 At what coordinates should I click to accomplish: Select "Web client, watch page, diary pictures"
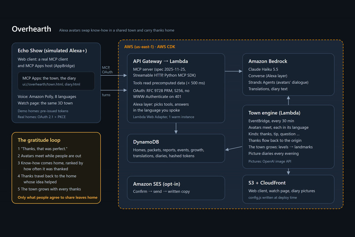click(281, 191)
